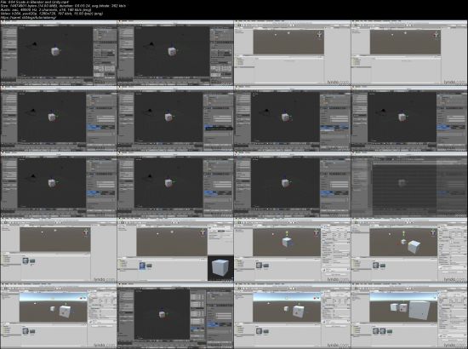Select the Unity frame showing three cubes
Screen dimensions: 468x349
409,316
